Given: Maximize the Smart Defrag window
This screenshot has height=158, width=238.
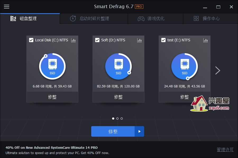Looking at the screenshot, I should pyautogui.click(x=218, y=7).
